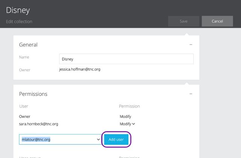Viewport: 241px width, 158px height.
Task: Click the Name field label
Action: point(24,57)
